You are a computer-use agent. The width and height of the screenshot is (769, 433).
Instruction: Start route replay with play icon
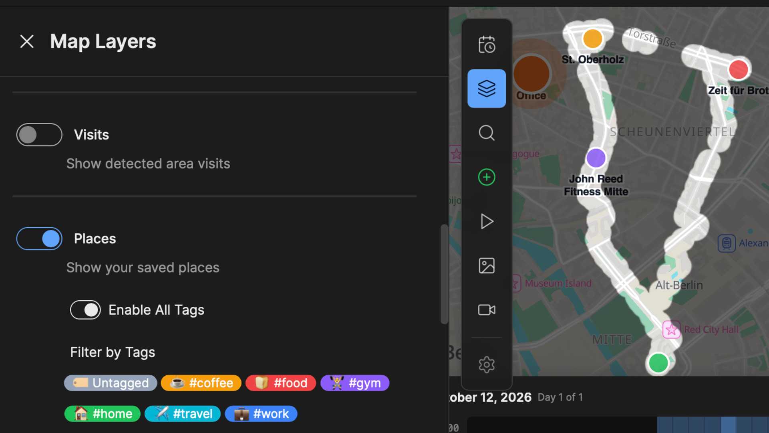487,221
